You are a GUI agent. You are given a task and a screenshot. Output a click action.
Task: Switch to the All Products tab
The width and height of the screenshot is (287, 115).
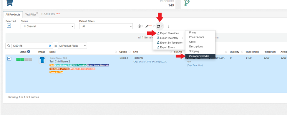click(13, 14)
